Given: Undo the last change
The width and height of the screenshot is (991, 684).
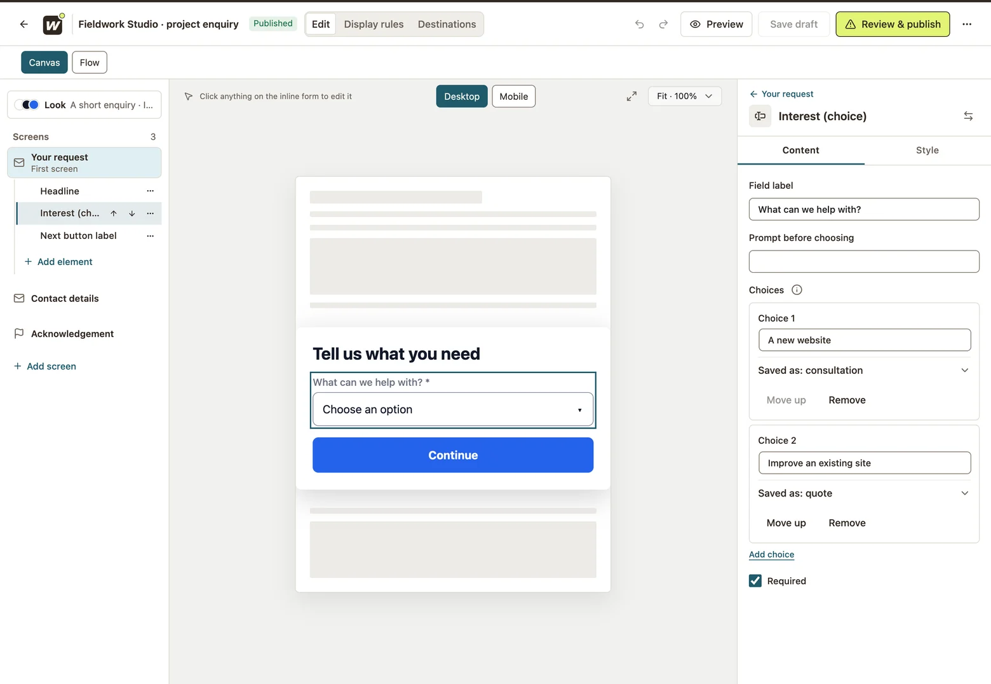Looking at the screenshot, I should click(639, 24).
